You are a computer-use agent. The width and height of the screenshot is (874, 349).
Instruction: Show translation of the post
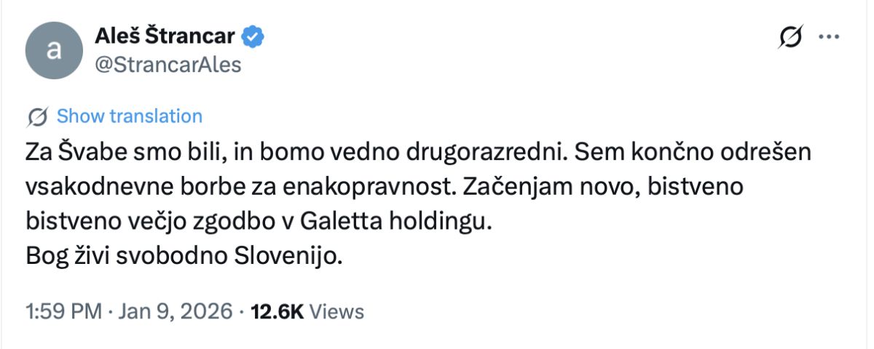coord(129,116)
